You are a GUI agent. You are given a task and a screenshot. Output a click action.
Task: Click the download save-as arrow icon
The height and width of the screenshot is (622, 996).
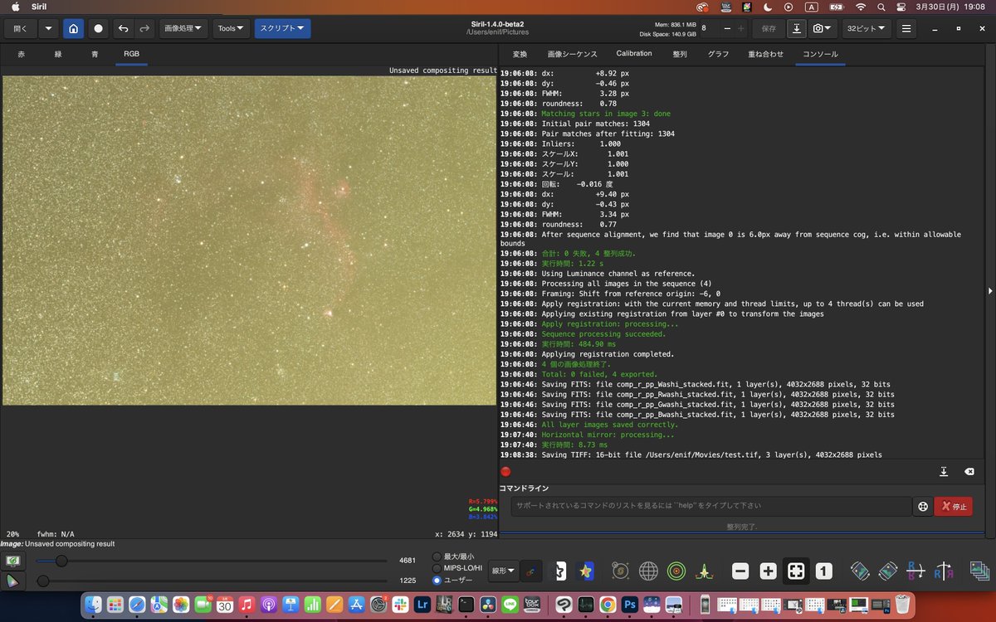796,28
